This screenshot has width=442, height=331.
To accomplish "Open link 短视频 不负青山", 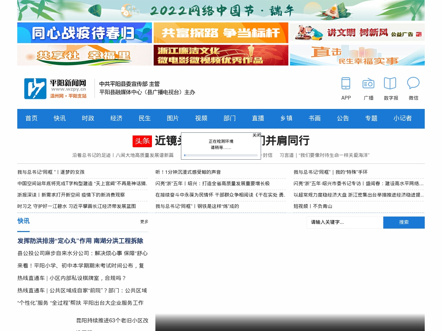I will pos(313,206).
